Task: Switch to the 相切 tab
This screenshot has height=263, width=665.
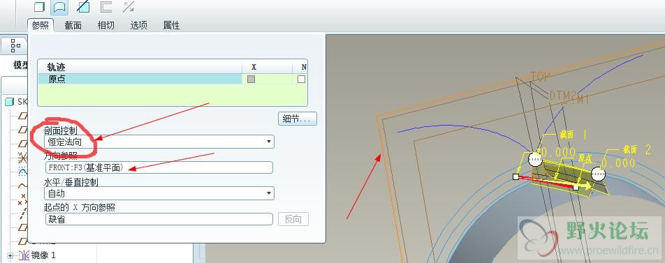Action: [105, 25]
